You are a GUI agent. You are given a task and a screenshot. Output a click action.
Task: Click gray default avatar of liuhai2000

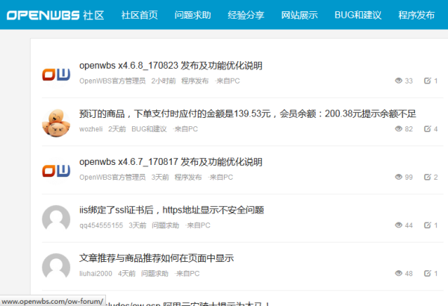pyautogui.click(x=56, y=266)
